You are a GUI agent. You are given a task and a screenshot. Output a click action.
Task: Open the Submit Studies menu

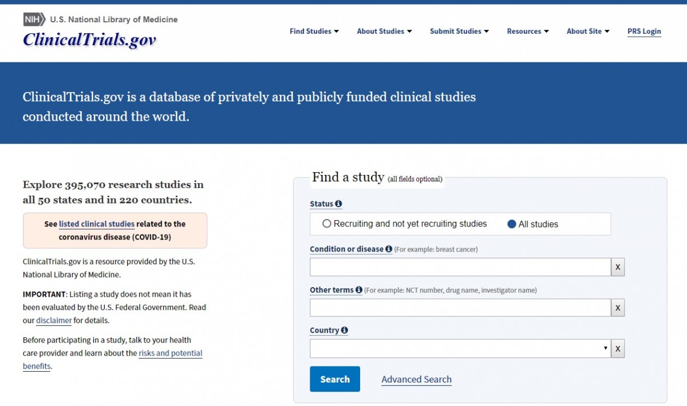[459, 31]
